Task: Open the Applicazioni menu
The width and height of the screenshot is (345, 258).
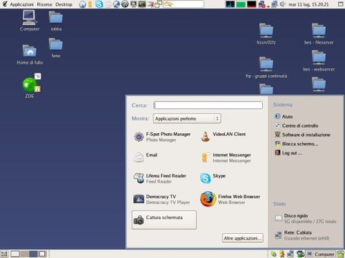Action: click(x=21, y=4)
